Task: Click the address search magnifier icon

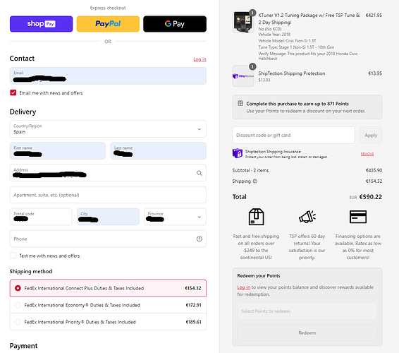Action: tap(199, 173)
